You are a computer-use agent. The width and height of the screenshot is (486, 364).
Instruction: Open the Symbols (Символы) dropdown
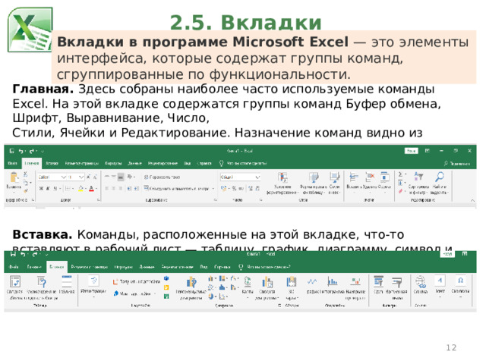pyautogui.click(x=461, y=287)
